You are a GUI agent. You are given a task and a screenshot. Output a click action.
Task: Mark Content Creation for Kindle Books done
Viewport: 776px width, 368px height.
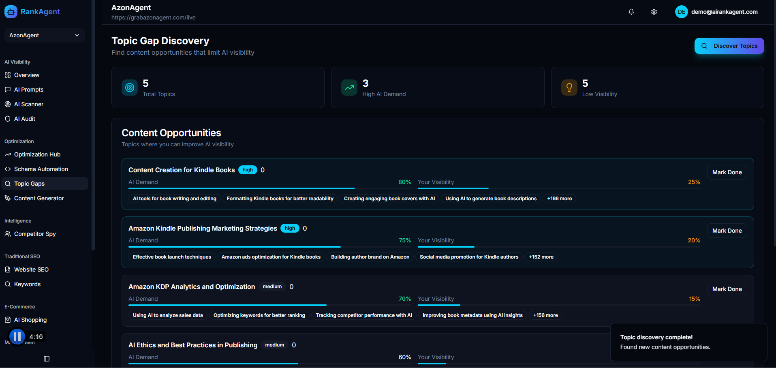pyautogui.click(x=727, y=172)
